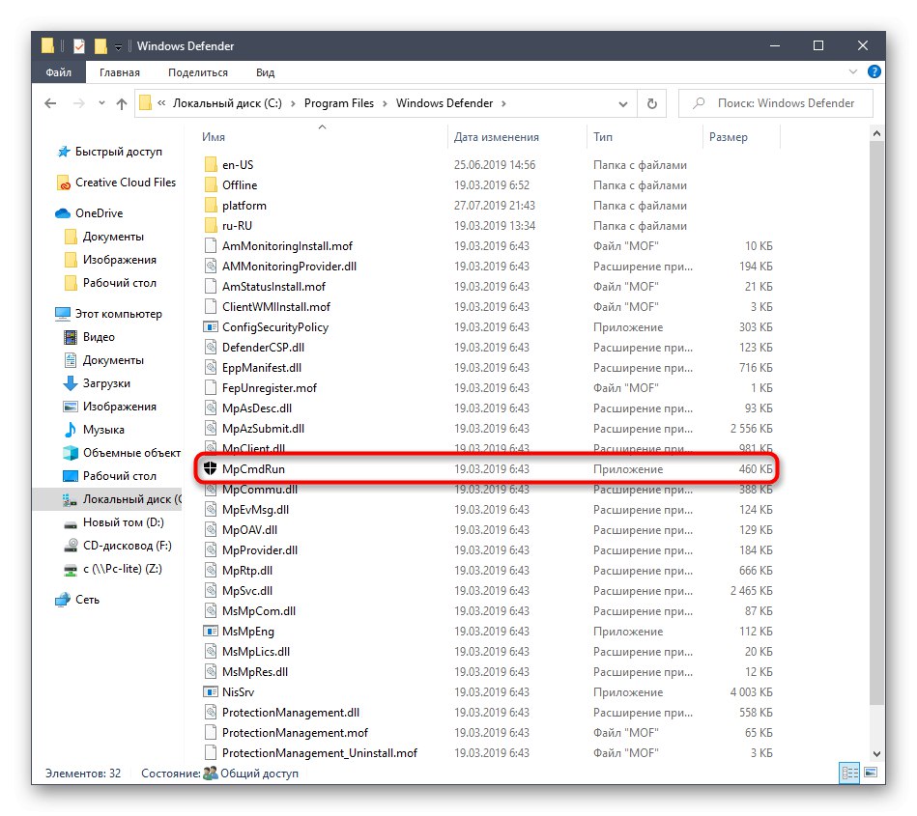The image size is (917, 816).
Task: Collapse the ribbon with the chevron
Action: 852,71
